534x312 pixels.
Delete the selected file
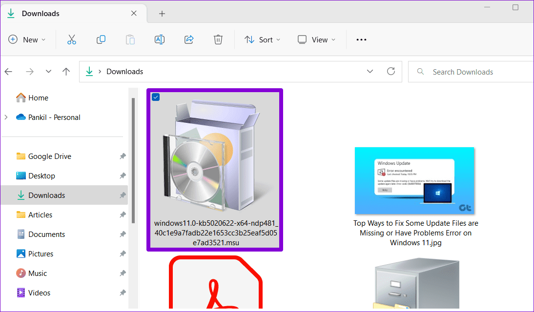point(218,39)
